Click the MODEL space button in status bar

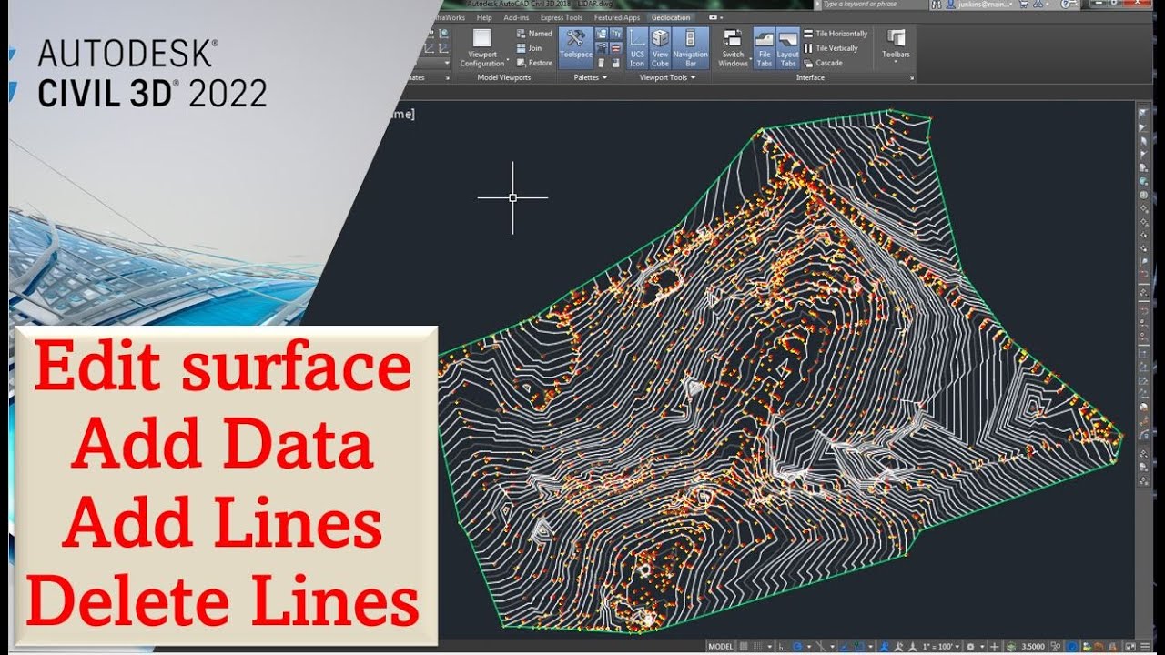721,646
